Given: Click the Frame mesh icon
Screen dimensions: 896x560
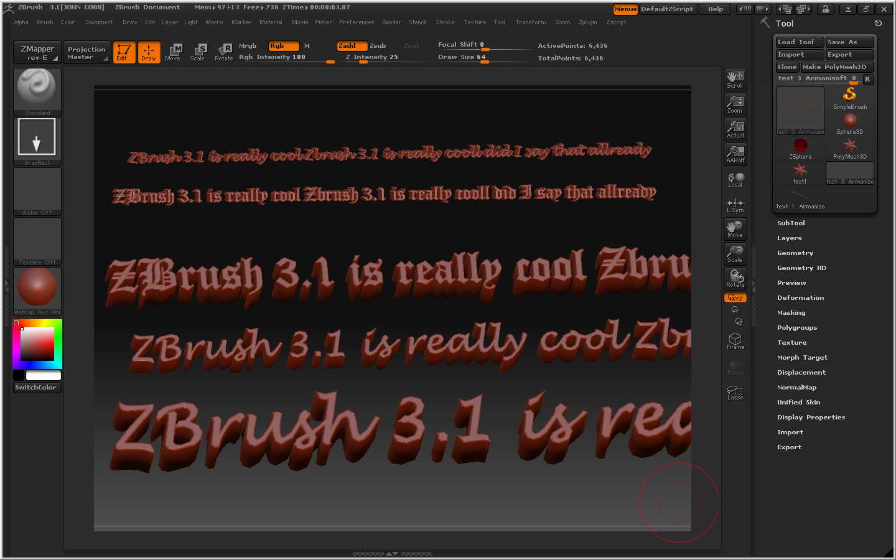Looking at the screenshot, I should 735,341.
